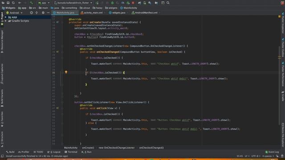Screen dimensions: 285x160
Task: Open the 4: Run tool window
Action: click(86, 152)
